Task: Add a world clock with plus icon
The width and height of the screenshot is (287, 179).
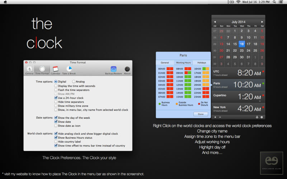Action: click(215, 117)
